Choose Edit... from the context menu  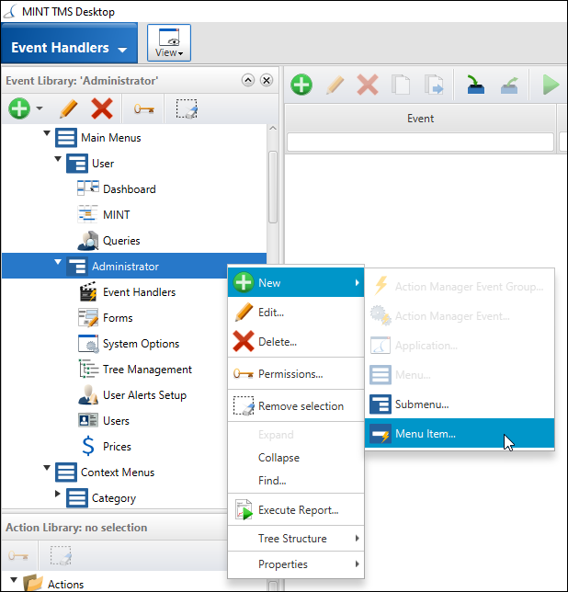point(296,313)
